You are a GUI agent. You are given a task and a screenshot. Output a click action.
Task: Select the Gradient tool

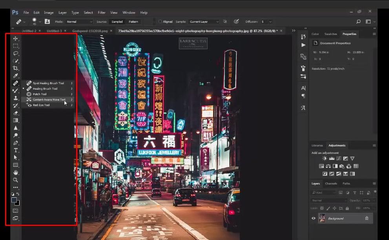[x=15, y=121]
